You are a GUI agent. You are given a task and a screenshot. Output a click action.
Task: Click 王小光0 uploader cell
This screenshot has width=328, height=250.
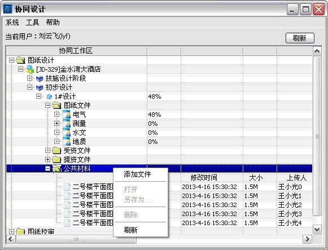click(290, 187)
